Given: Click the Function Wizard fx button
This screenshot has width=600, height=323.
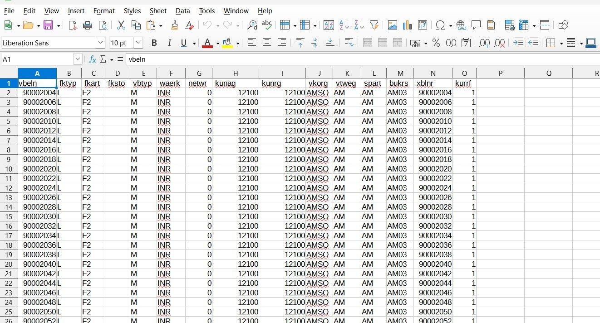Looking at the screenshot, I should [93, 59].
